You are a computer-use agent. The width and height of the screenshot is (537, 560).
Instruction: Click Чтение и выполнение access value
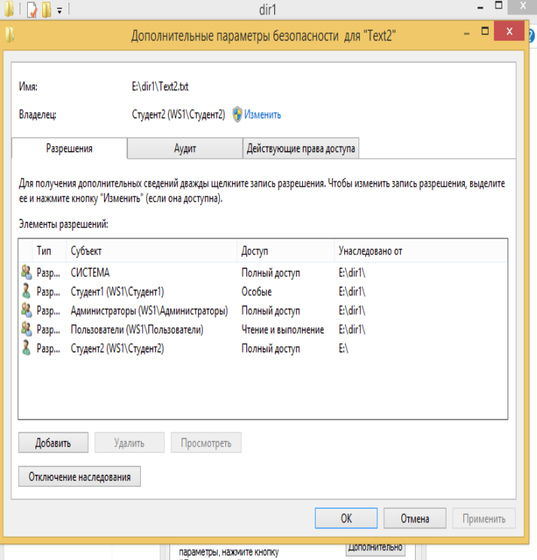pyautogui.click(x=282, y=329)
